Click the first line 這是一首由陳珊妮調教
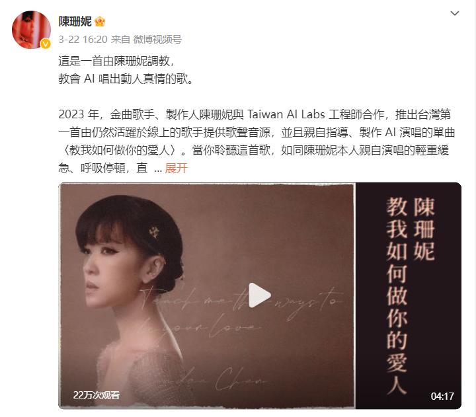 (x=116, y=61)
